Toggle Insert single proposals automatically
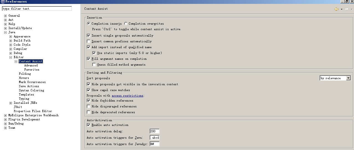Image resolution: width=354 pixels, height=150 pixels. 88,35
